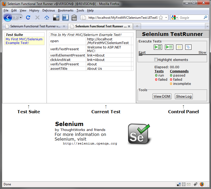Open the search engine selector dropdown
Screen dimensions: 211x189
pos(177,18)
